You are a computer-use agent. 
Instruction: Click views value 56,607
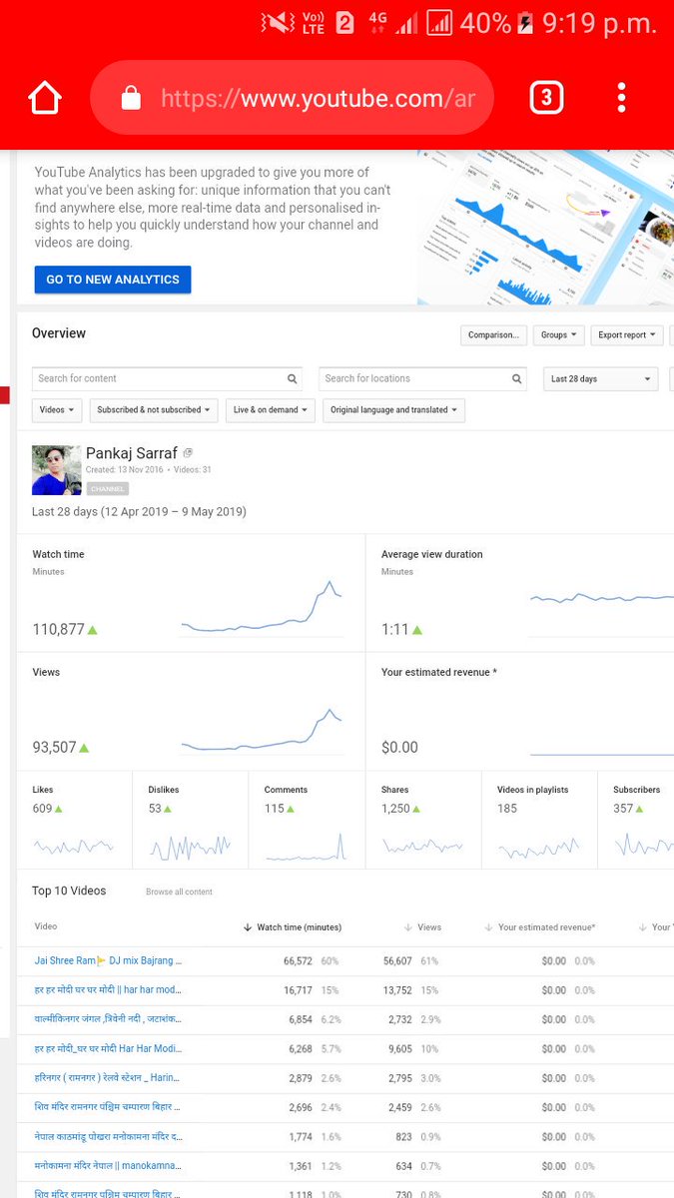pos(397,960)
